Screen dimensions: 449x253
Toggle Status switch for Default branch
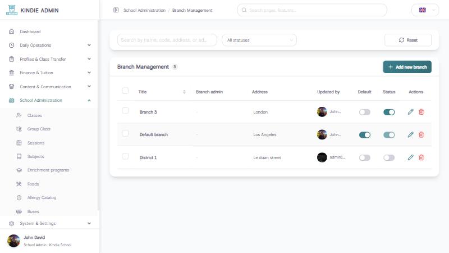pos(389,135)
